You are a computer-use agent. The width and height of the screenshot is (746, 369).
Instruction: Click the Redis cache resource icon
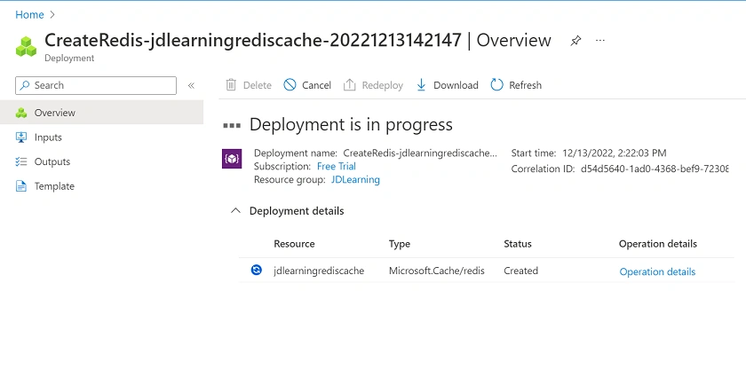point(257,271)
